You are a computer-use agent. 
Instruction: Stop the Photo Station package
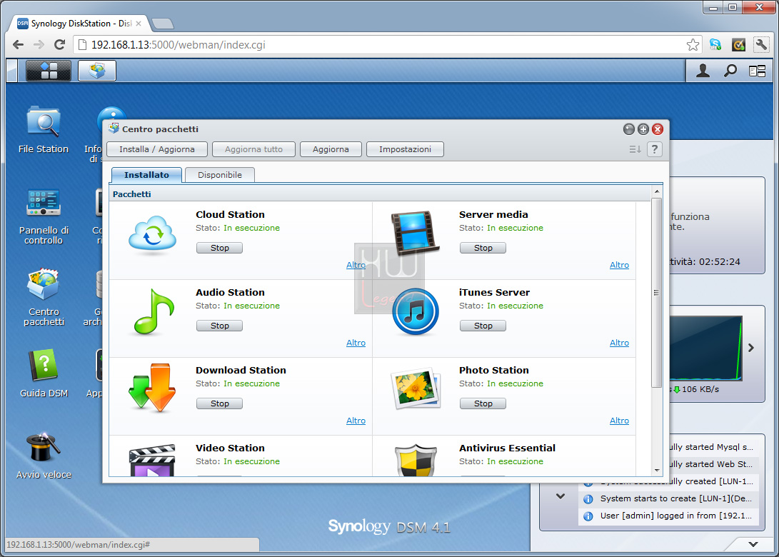click(483, 403)
